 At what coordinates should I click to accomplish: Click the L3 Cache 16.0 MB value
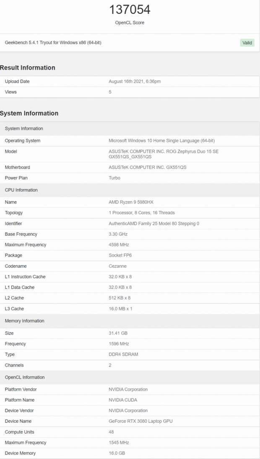click(x=120, y=309)
